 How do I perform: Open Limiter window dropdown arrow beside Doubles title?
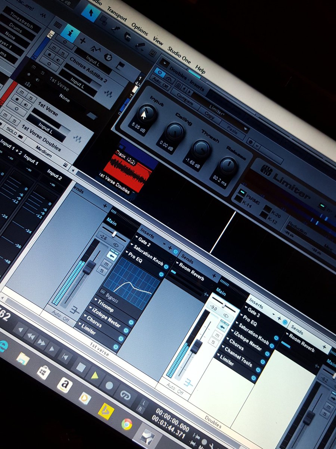tap(165, 63)
